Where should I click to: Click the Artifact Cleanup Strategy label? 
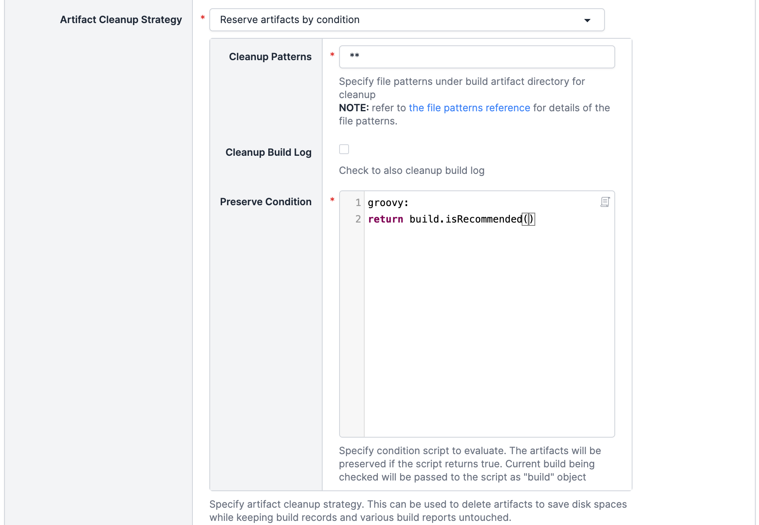coord(121,20)
